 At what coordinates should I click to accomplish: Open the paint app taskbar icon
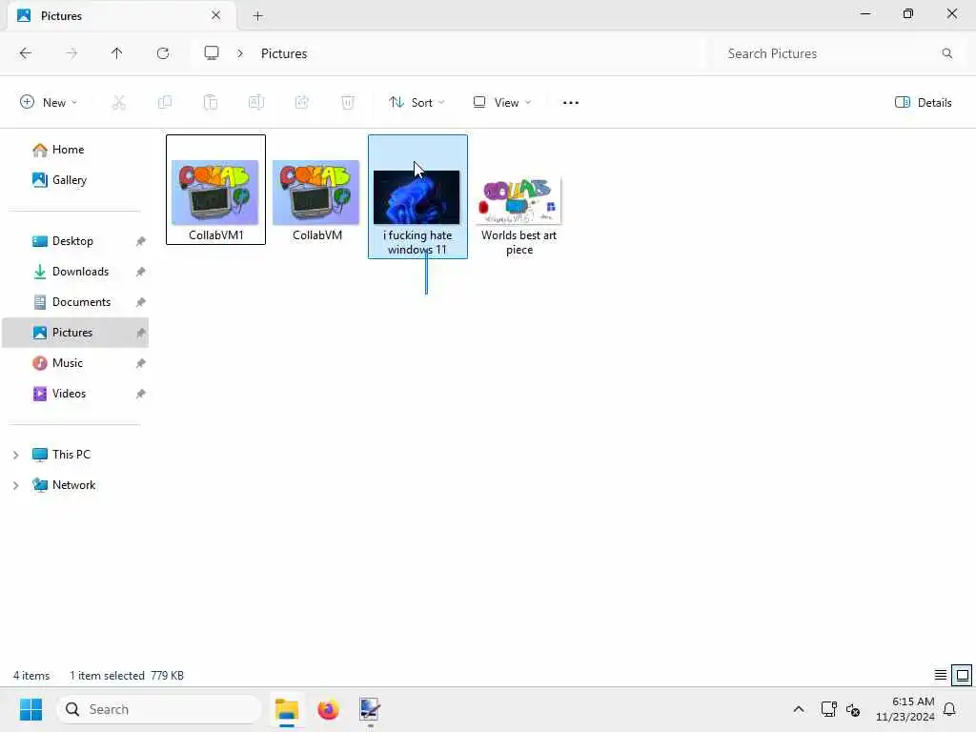(370, 709)
